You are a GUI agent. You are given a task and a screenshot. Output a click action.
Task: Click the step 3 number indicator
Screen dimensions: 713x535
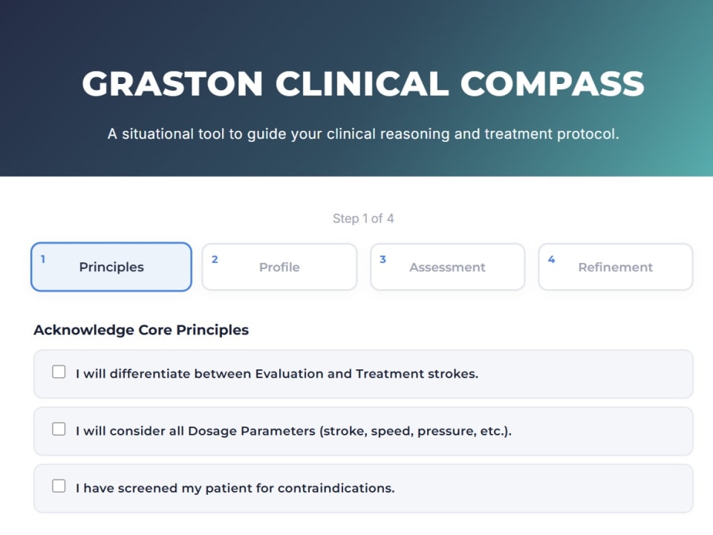click(382, 259)
